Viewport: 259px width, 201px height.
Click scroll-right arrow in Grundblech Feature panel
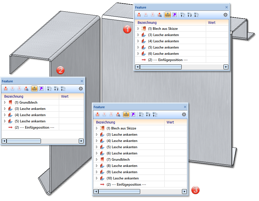click(81, 141)
